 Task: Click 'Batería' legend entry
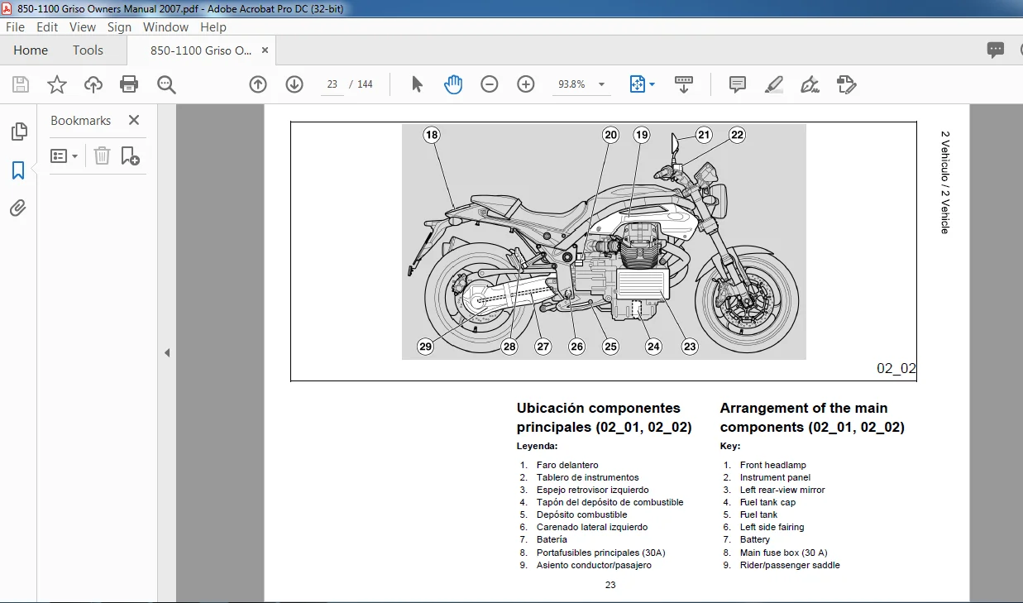tap(552, 539)
